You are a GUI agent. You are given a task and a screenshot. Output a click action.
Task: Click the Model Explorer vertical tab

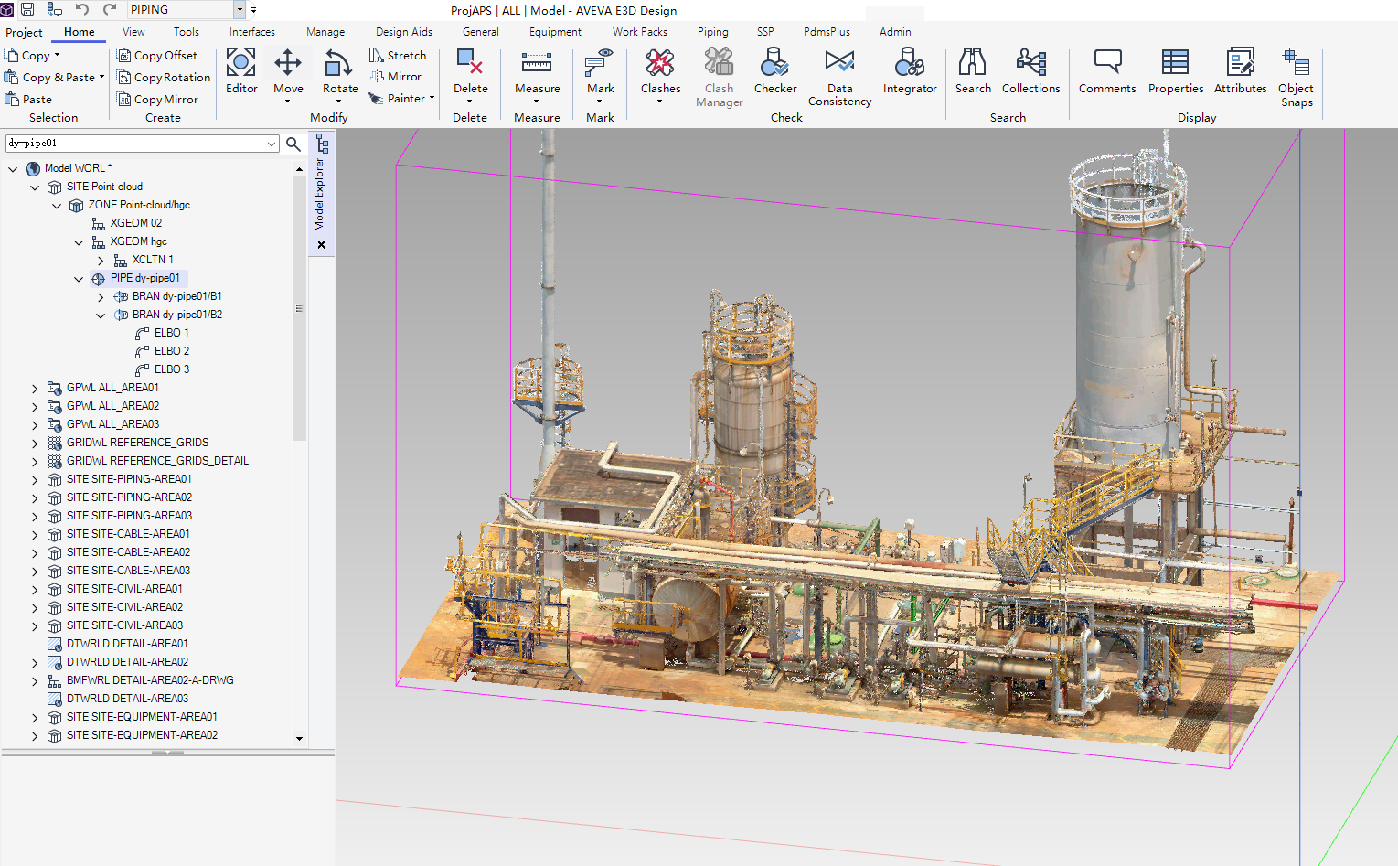pyautogui.click(x=320, y=183)
